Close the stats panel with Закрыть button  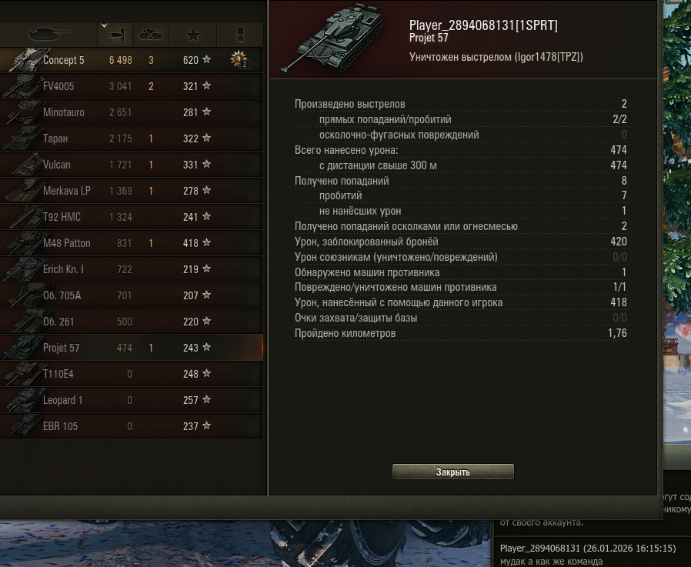[x=453, y=472]
